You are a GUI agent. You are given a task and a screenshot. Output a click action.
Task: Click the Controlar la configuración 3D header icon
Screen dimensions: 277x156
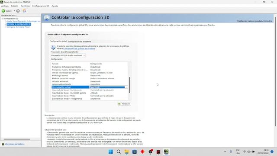point(47,18)
